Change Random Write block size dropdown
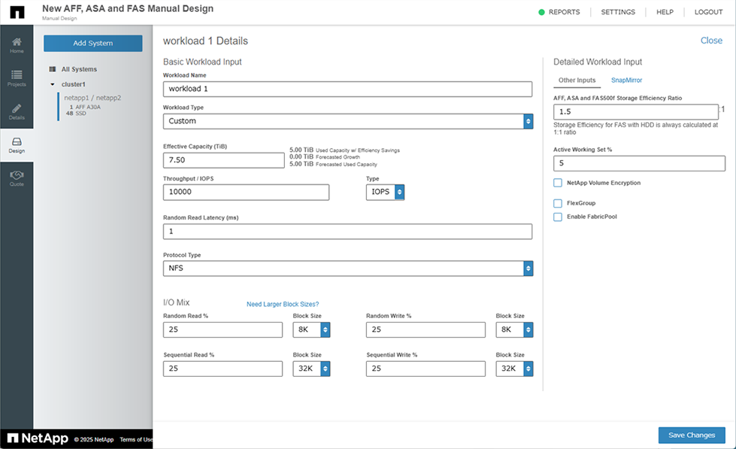Screen dimensions: 736x449 [514, 329]
